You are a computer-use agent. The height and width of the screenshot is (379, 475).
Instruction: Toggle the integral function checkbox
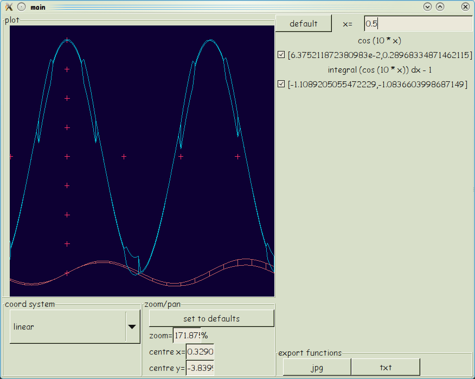281,85
